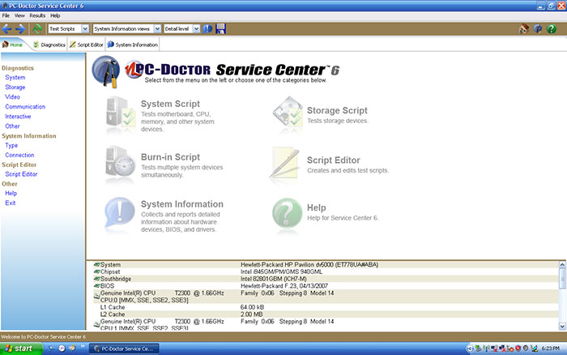The height and width of the screenshot is (355, 567).
Task: Open the Help sidebar link
Action: tap(11, 193)
